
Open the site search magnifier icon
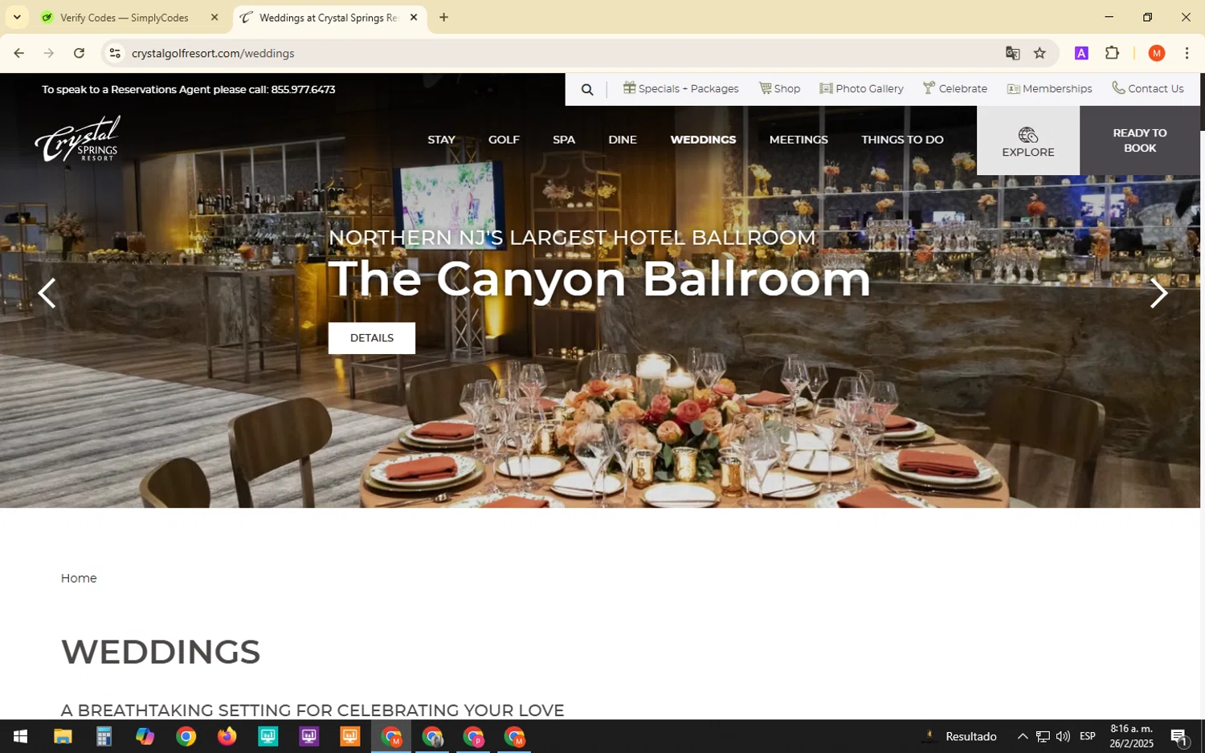click(587, 89)
